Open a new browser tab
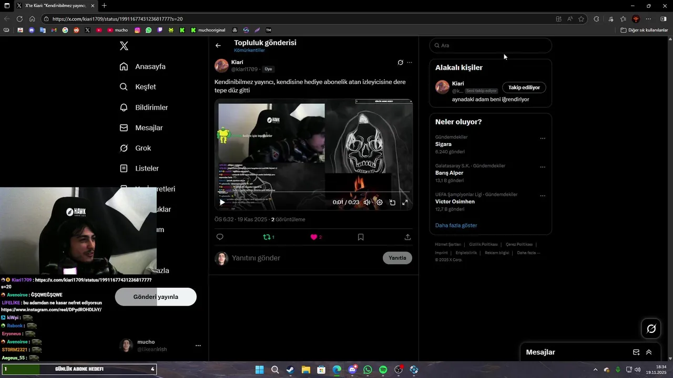Image resolution: width=673 pixels, height=378 pixels. click(104, 6)
